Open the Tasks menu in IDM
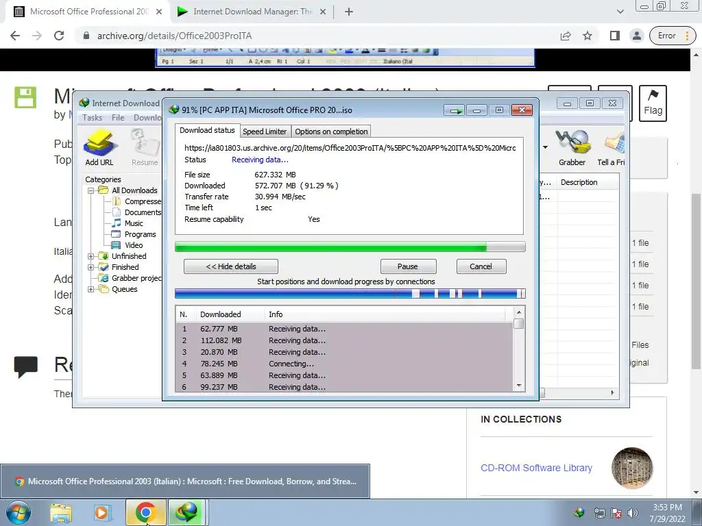702x526 pixels. [x=93, y=118]
